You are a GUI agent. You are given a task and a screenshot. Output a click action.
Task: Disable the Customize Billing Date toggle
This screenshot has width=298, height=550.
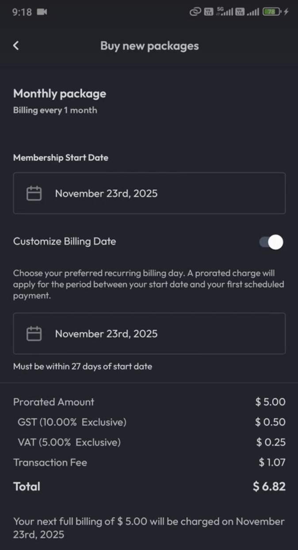271,242
